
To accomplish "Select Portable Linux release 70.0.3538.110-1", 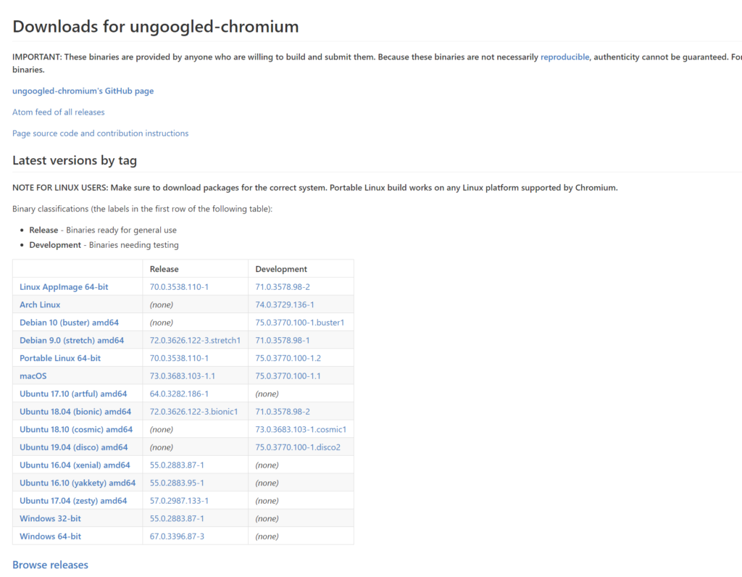I will [x=179, y=358].
